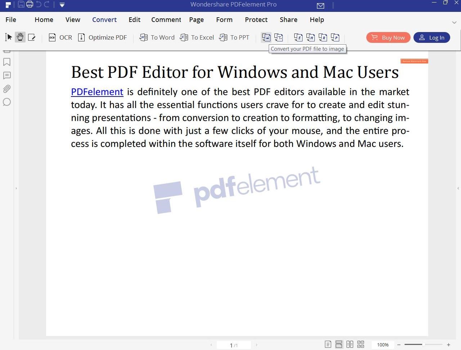Expand the left sidebar arrow
Screen dimensions: 461x350
coord(16,188)
